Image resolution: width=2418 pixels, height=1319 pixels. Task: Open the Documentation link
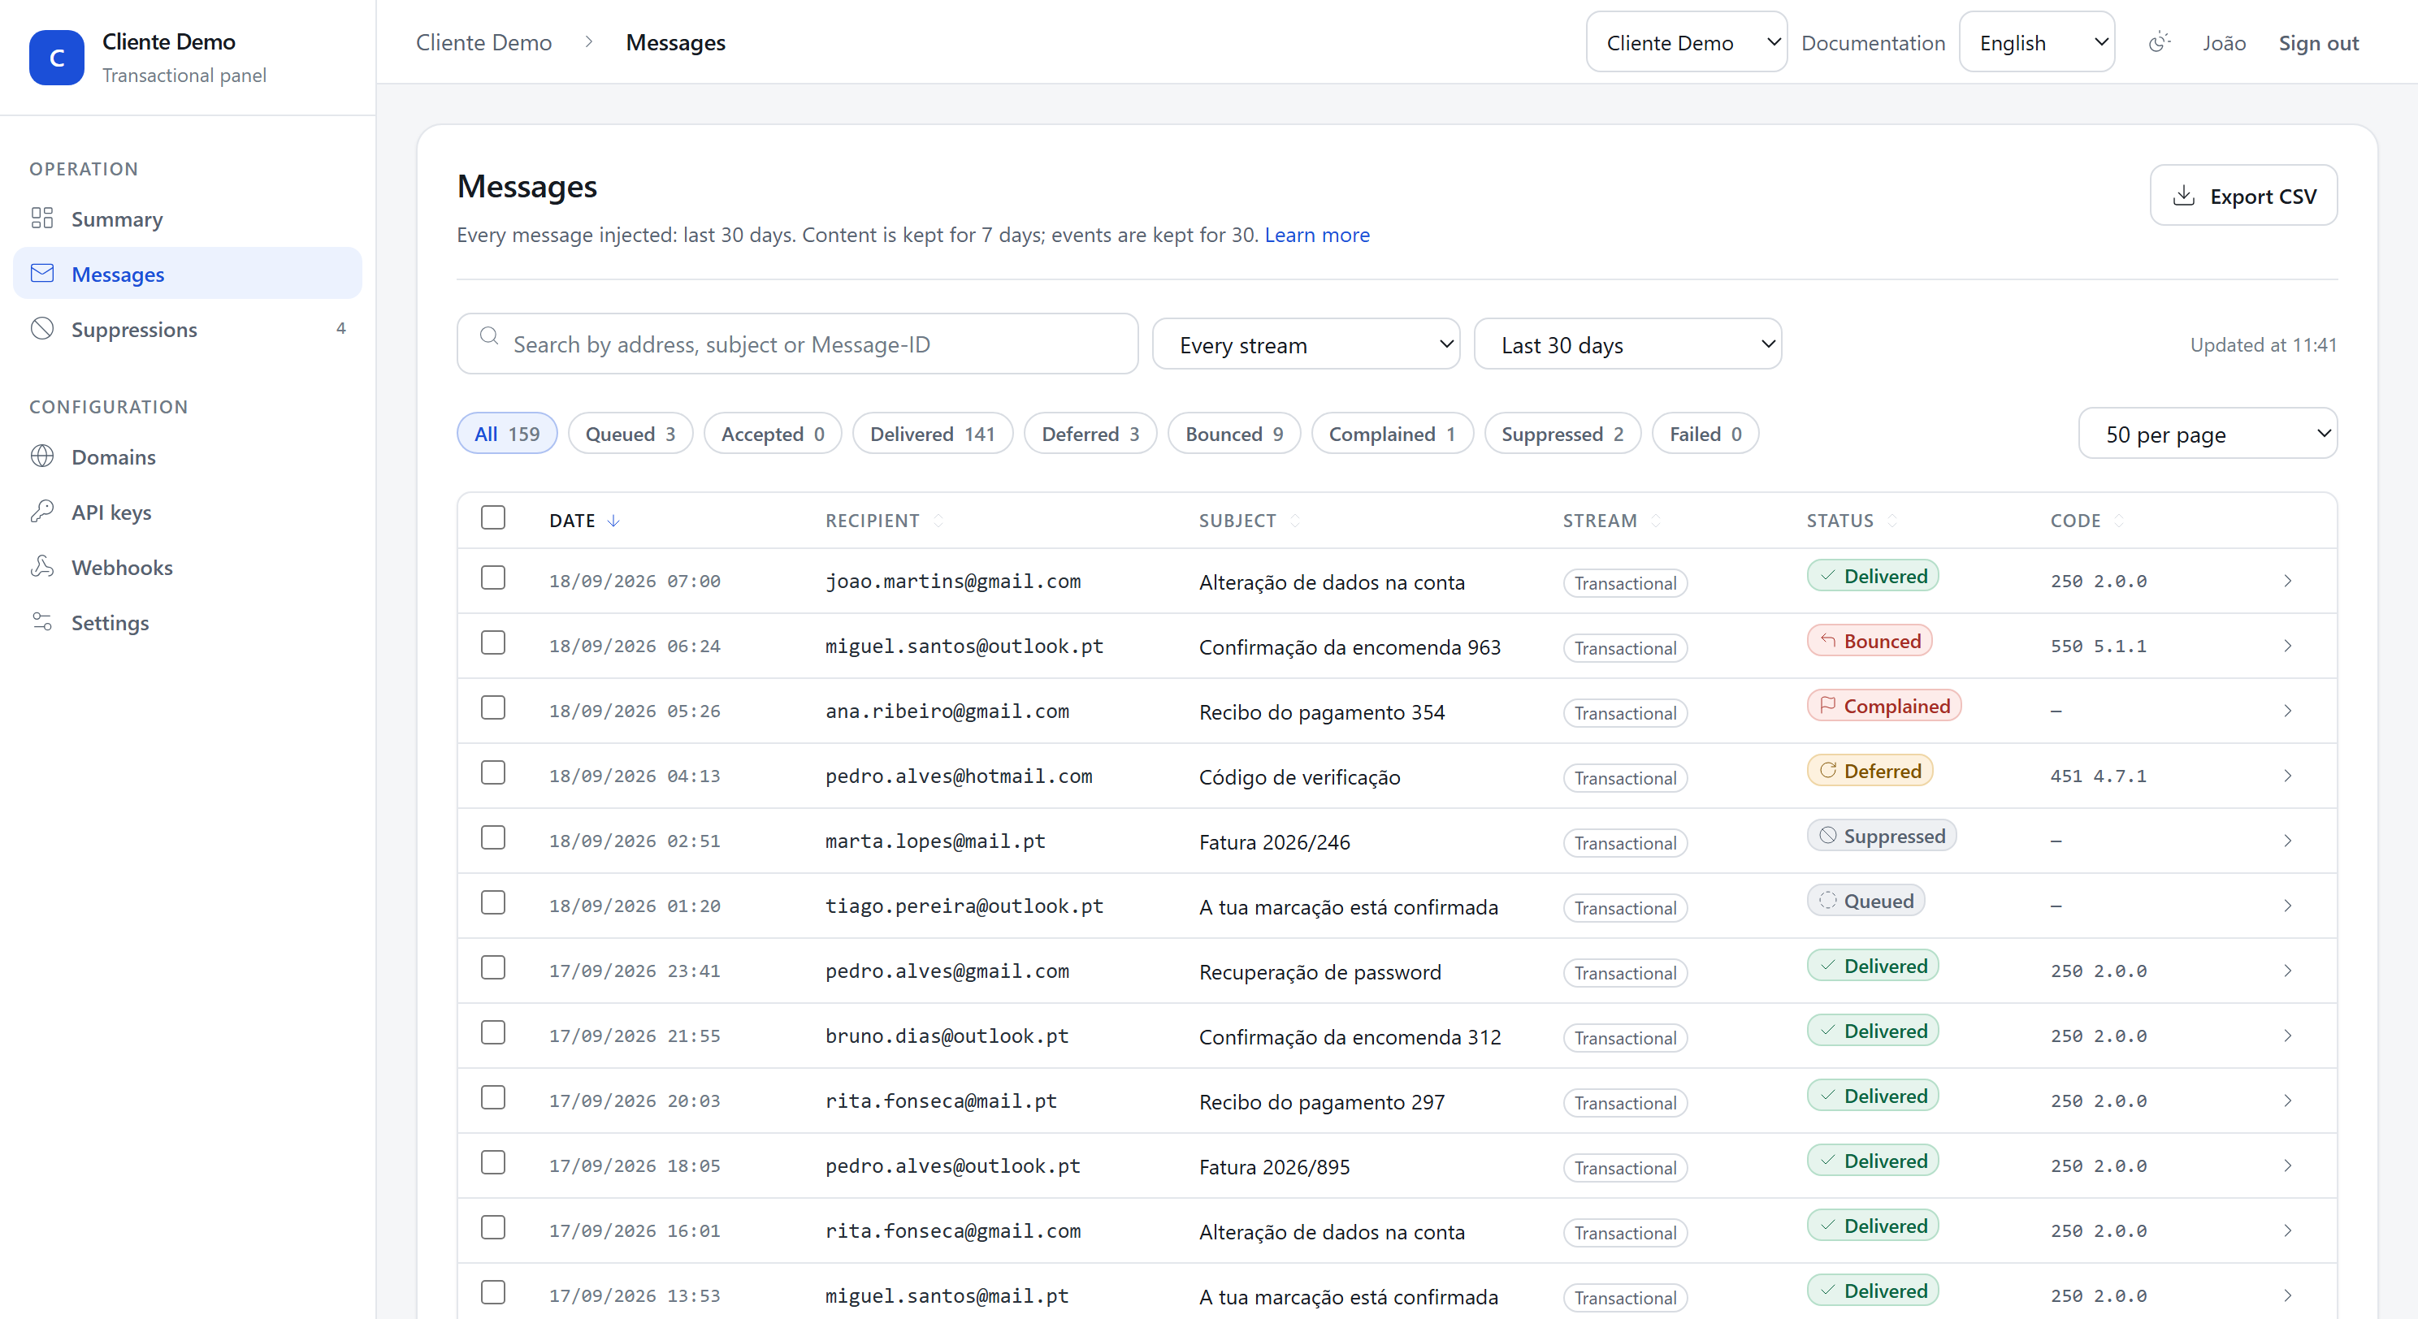pyautogui.click(x=1873, y=42)
